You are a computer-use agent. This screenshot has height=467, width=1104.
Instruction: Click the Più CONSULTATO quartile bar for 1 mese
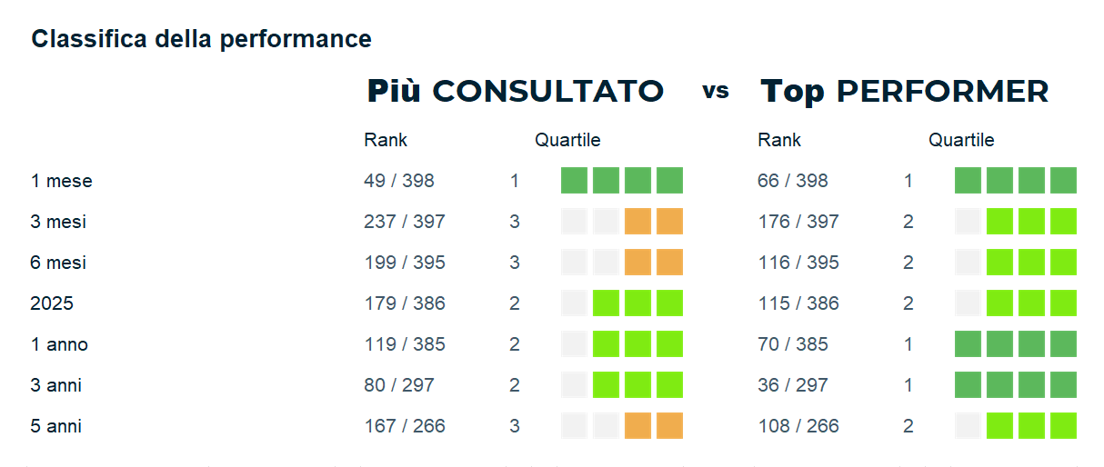622,181
